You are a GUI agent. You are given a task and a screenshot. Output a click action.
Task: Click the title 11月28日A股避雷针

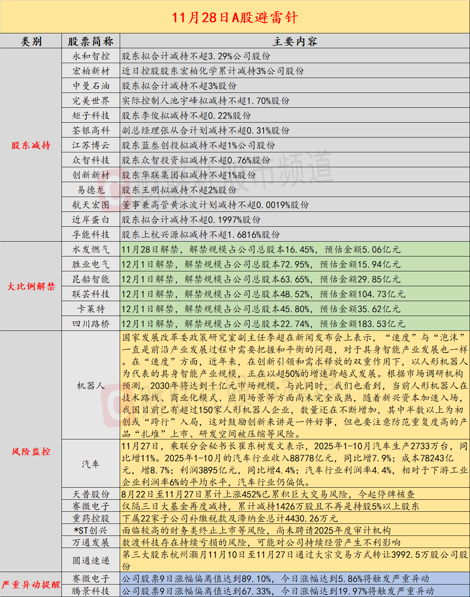pyautogui.click(x=235, y=18)
